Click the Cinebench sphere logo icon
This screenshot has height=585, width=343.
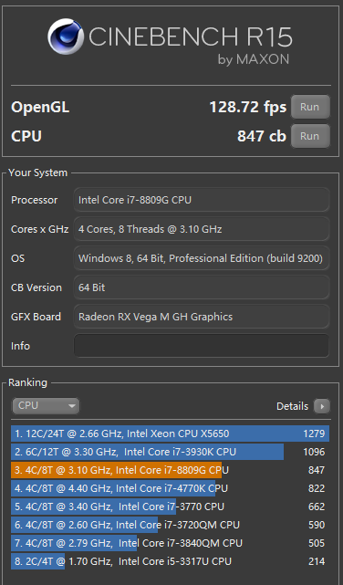click(x=66, y=37)
